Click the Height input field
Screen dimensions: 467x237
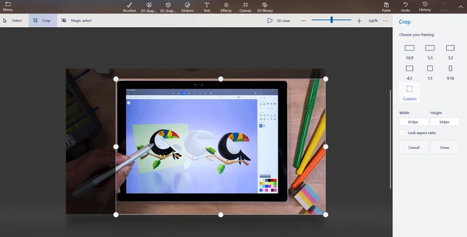tap(445, 122)
